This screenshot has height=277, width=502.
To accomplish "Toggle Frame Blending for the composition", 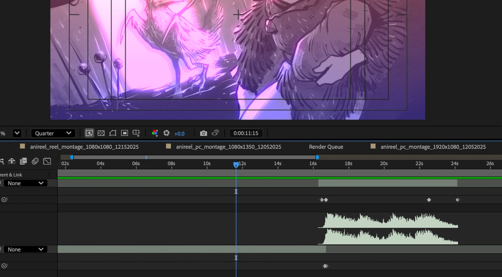I will (23, 161).
